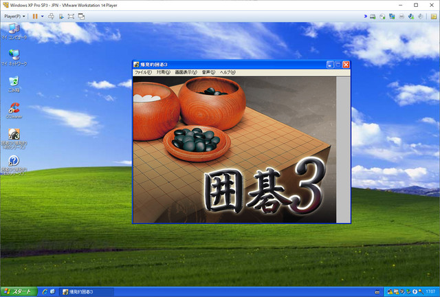Click the hard disk device icon in VMware
The image size is (440, 297).
point(373,16)
